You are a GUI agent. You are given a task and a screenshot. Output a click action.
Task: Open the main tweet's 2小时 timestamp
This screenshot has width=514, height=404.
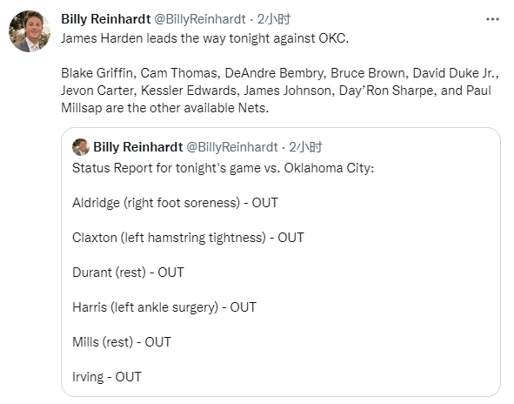(274, 19)
